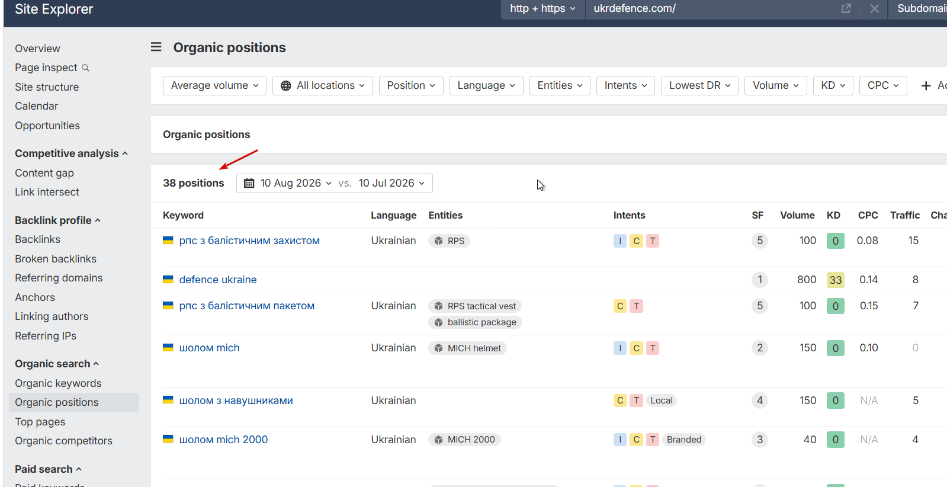The width and height of the screenshot is (947, 487).
Task: Click SF count 5 for рпс з балістичним захистом
Action: point(760,241)
